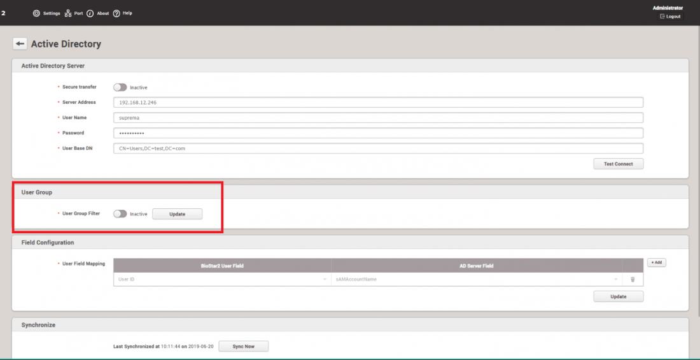Screen dimensions: 700x360
Task: Click Sync Now to synchronize
Action: point(243,346)
